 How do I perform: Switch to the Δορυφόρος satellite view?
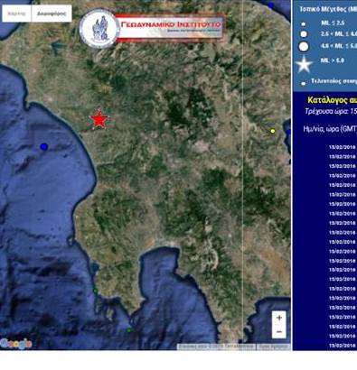click(52, 14)
